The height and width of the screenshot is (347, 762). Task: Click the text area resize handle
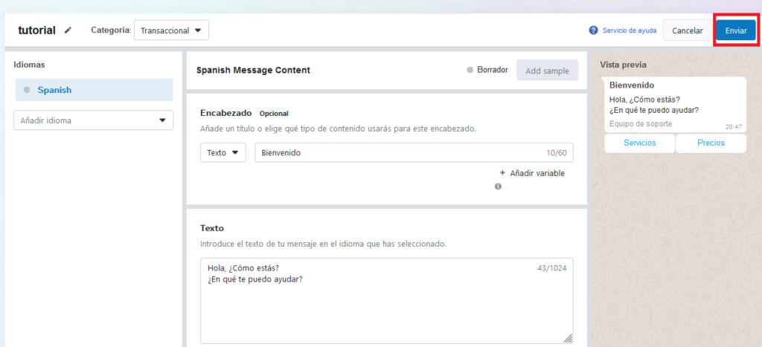point(568,339)
